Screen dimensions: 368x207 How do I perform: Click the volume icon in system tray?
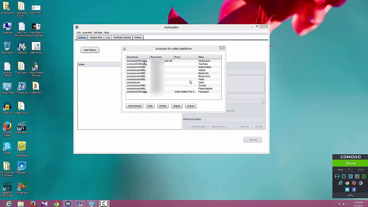point(344,204)
